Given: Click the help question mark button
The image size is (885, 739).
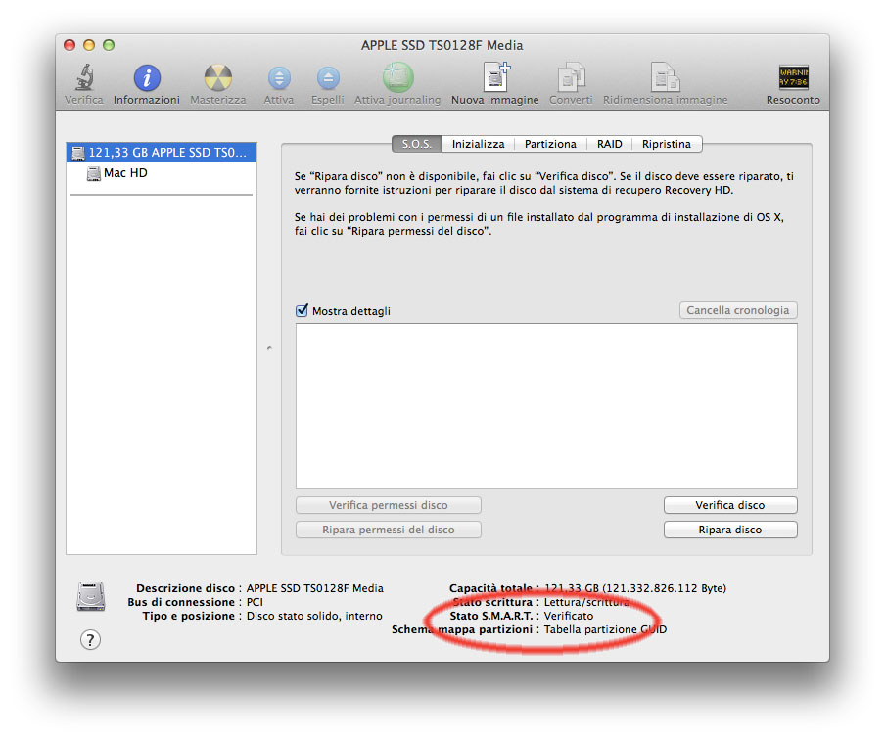Looking at the screenshot, I should [x=90, y=639].
